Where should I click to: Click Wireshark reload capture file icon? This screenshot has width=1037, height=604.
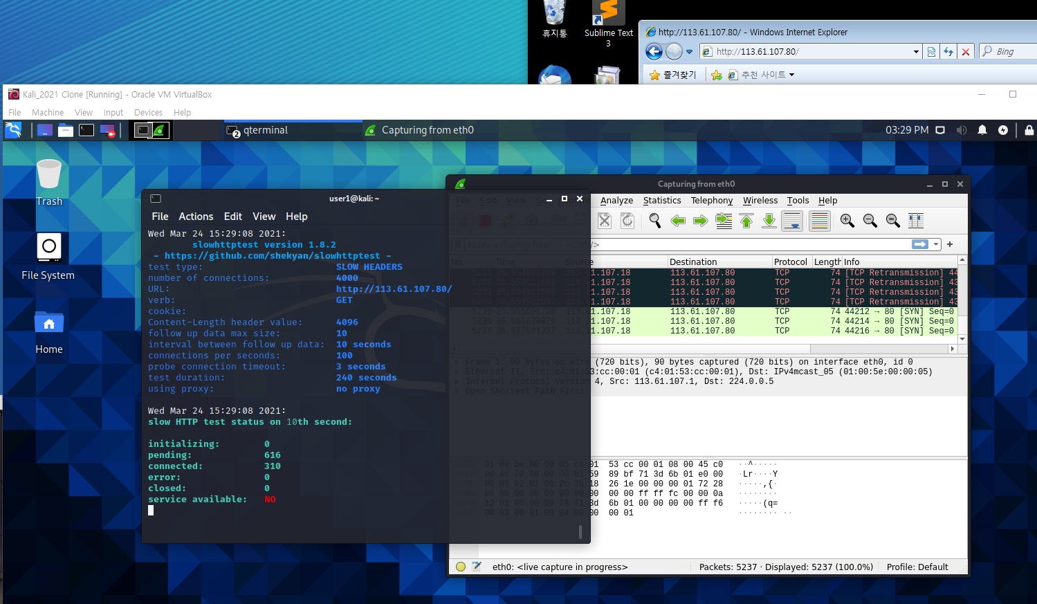click(627, 221)
